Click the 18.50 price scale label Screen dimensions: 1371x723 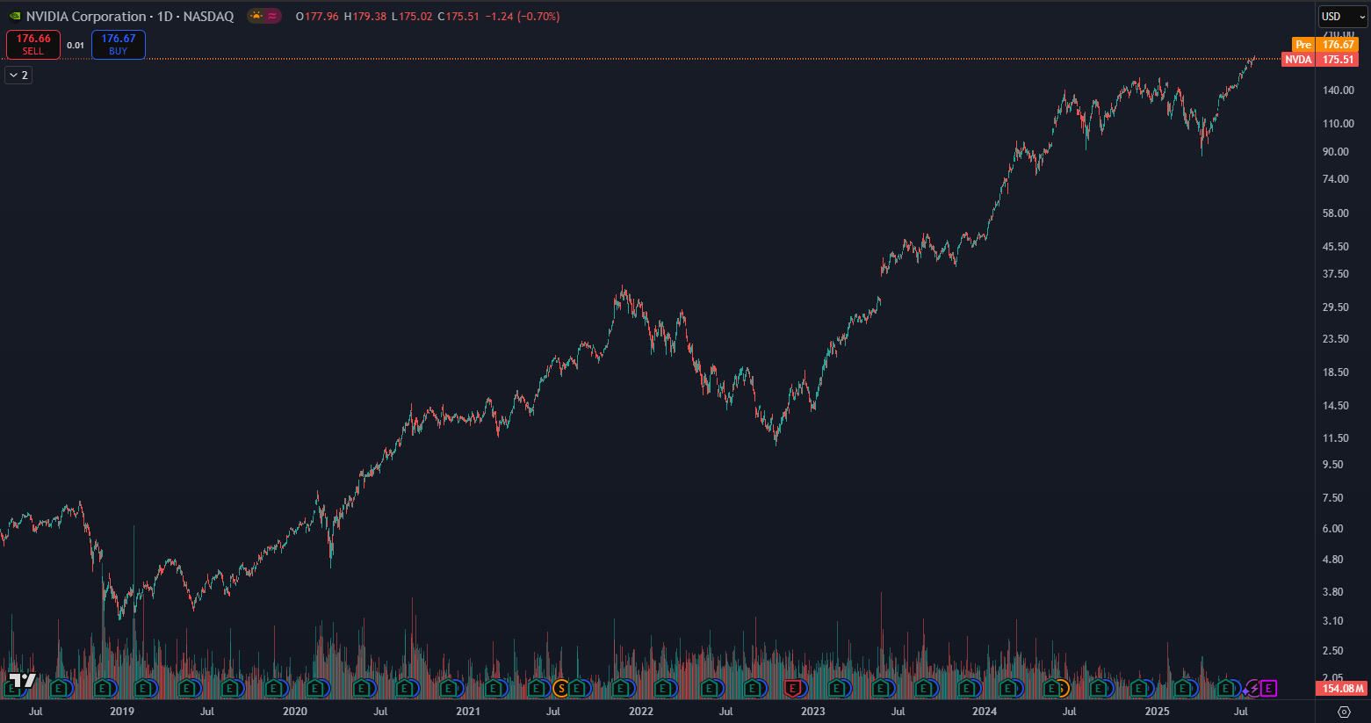click(1335, 372)
